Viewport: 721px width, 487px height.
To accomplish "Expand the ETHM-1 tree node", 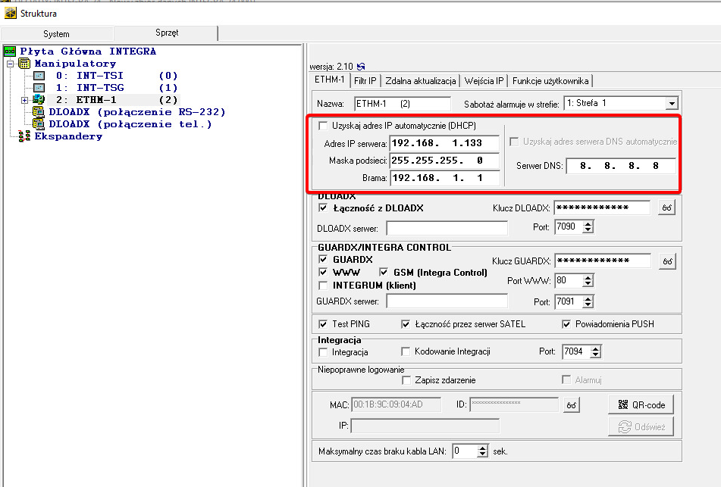I will coord(24,100).
